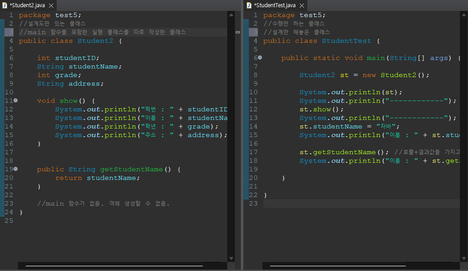Place cursor on 'int studentID;' line

[68, 58]
